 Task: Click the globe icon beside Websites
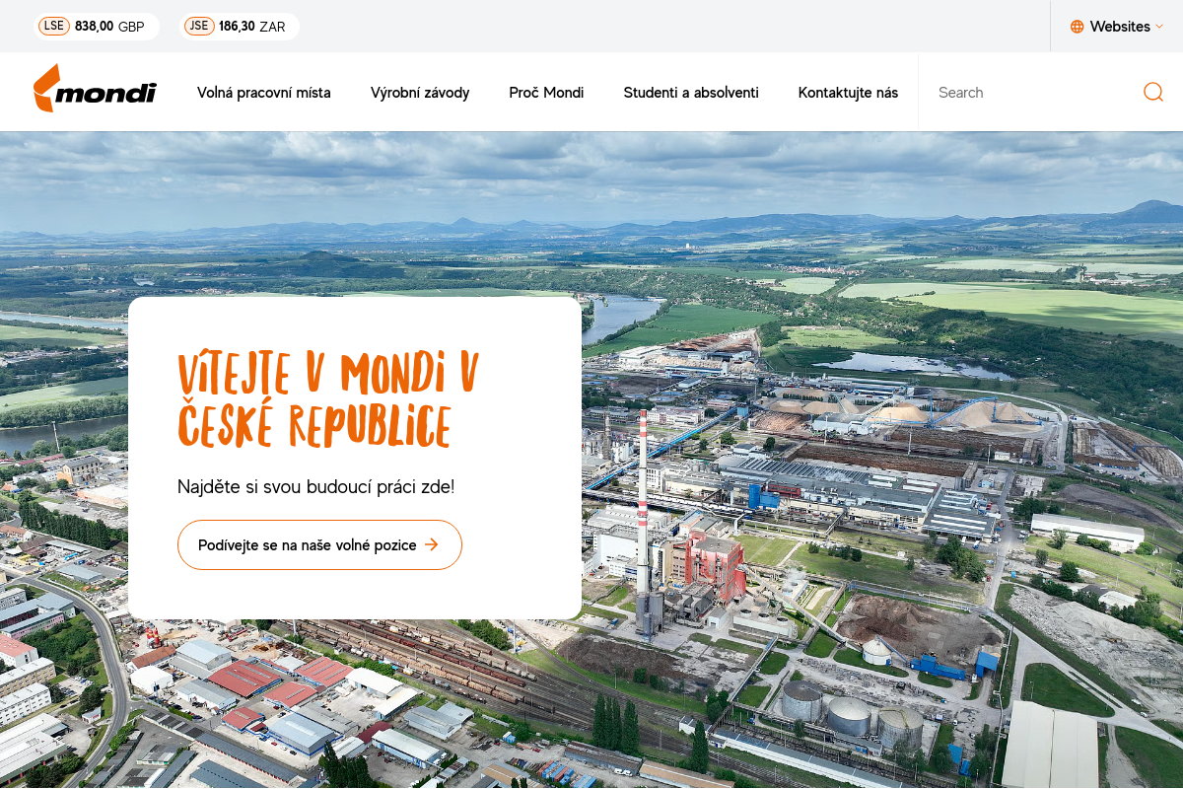pyautogui.click(x=1078, y=27)
